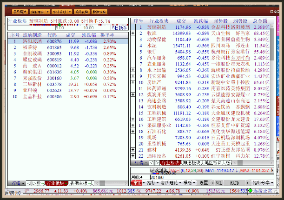This screenshot has height=200, width=284.
Task: Click left panel horizontal scrollbar thumb
Action: click(102, 184)
